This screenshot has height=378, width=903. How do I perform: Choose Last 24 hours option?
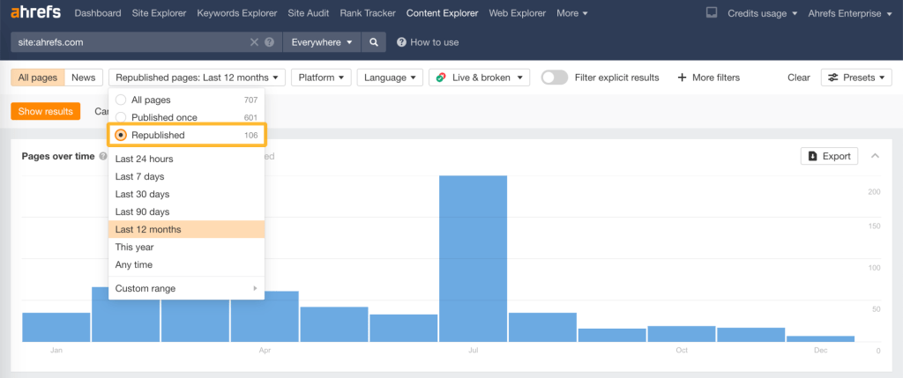(x=186, y=159)
